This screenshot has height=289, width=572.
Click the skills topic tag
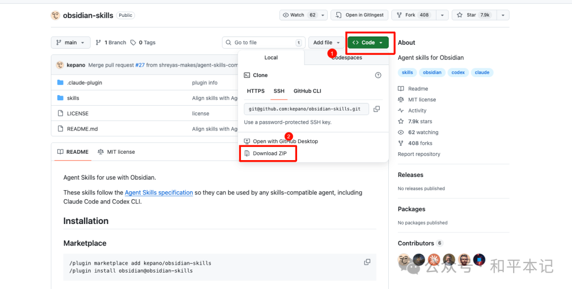click(407, 72)
